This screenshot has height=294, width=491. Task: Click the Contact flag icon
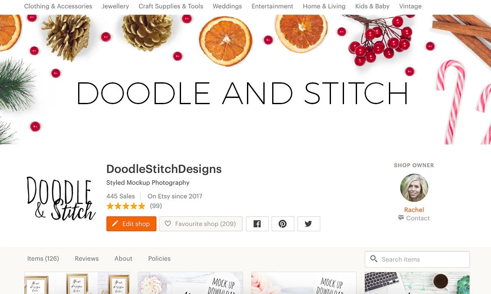401,218
